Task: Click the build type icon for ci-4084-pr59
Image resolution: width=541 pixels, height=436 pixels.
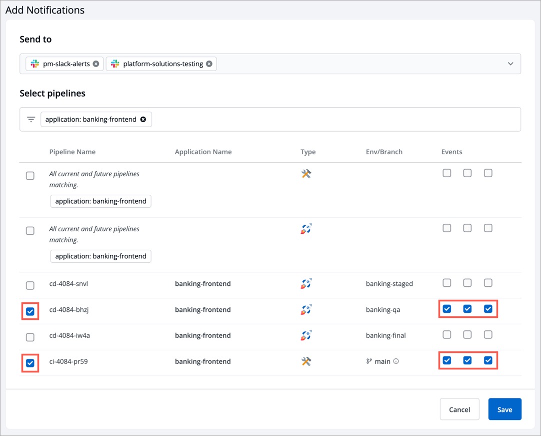Action: click(x=305, y=361)
